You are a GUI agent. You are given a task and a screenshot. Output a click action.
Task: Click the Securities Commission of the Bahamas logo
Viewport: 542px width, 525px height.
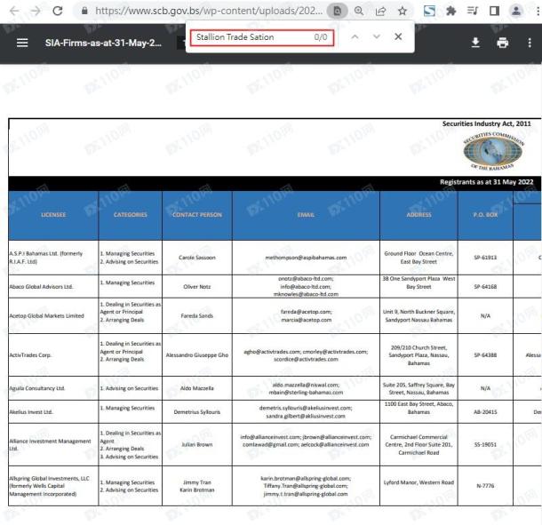click(x=494, y=151)
